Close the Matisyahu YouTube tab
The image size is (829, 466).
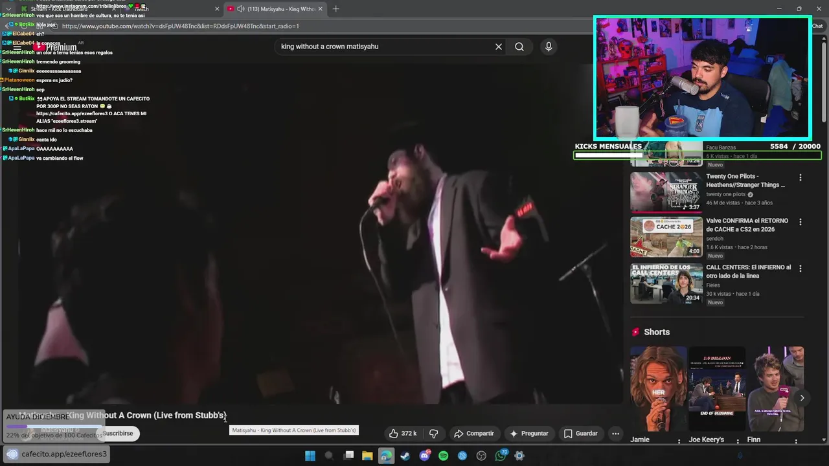pyautogui.click(x=320, y=9)
